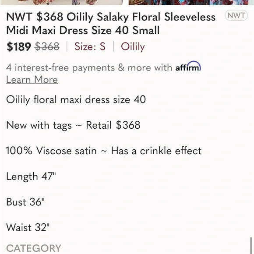The width and height of the screenshot is (254, 254).
Task: Click the $189 listing price
Action: pyautogui.click(x=19, y=46)
